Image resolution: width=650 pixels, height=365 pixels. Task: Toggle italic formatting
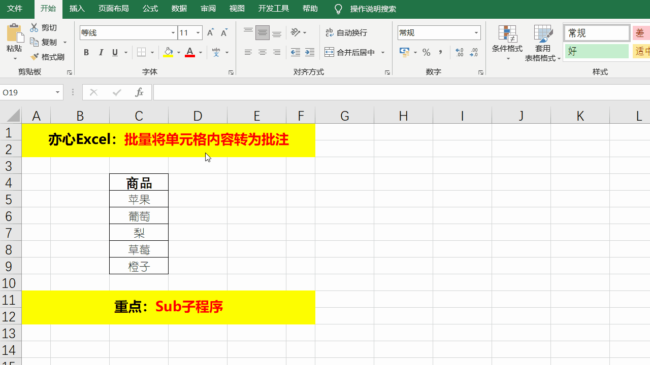point(101,52)
